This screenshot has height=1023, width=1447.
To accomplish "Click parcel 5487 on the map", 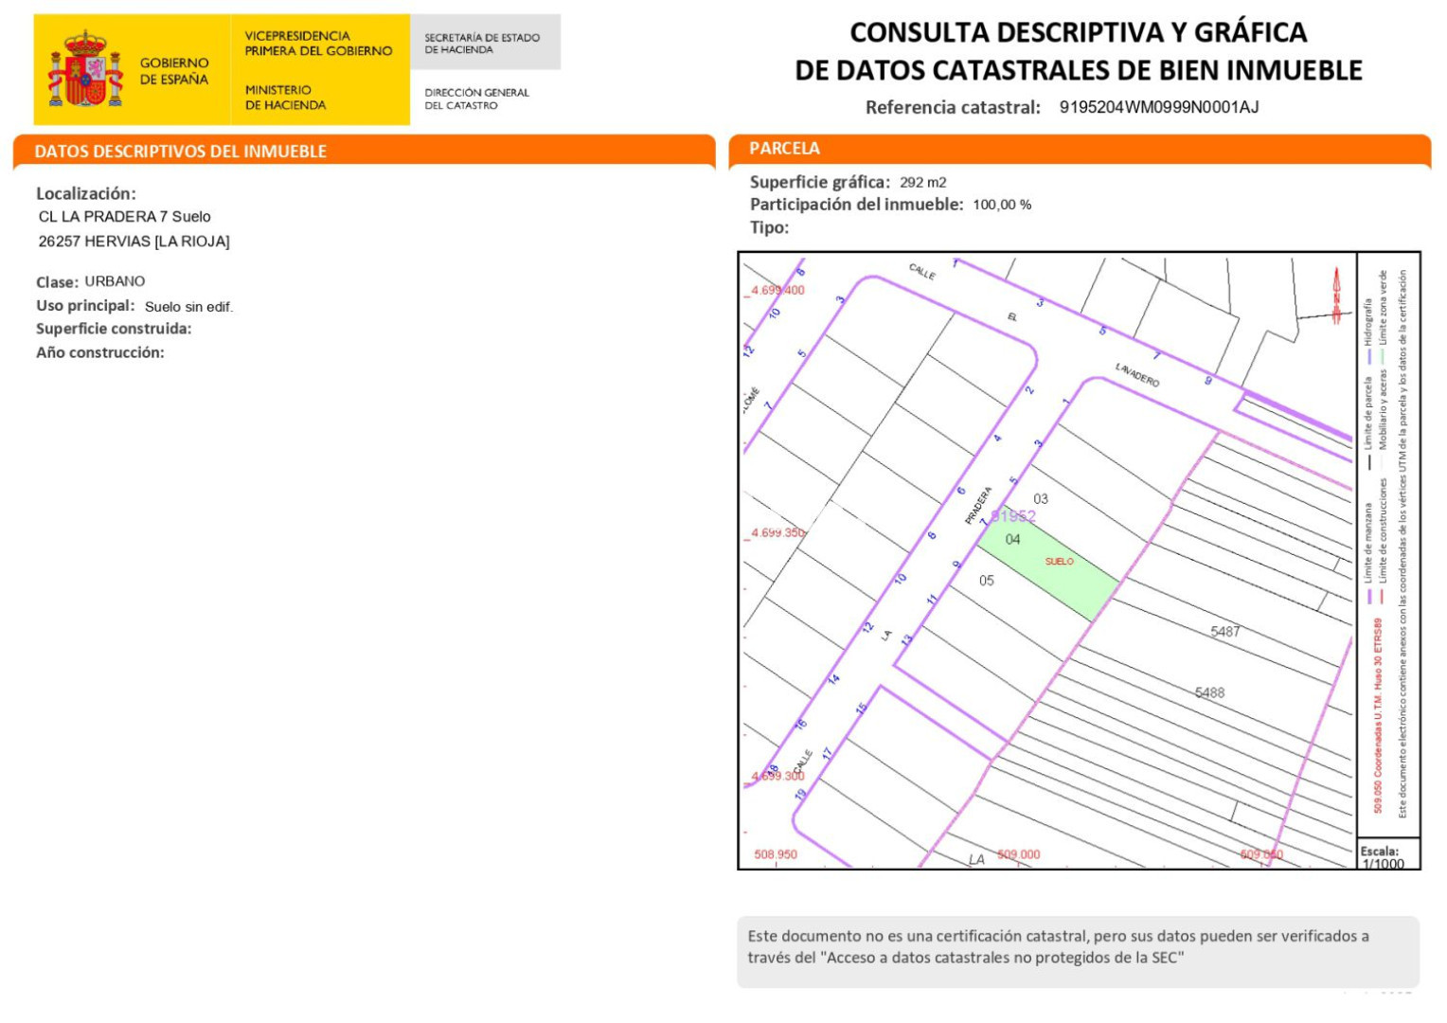I will point(1224,632).
